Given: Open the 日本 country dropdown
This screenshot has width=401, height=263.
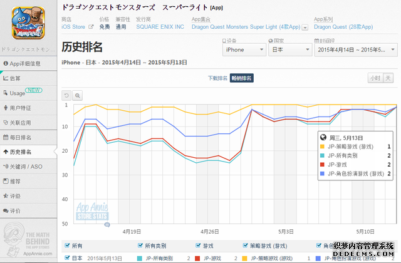Looking at the screenshot, I should [x=290, y=49].
